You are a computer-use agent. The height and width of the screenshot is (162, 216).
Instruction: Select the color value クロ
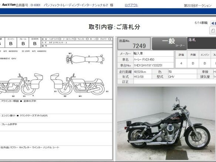(170, 72)
